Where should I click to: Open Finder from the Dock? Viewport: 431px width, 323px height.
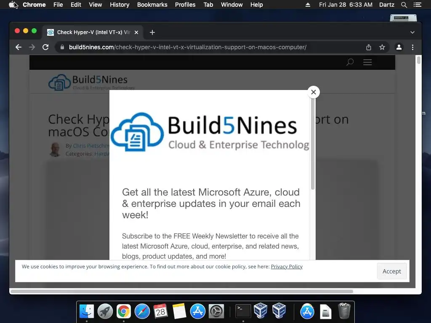pos(87,311)
